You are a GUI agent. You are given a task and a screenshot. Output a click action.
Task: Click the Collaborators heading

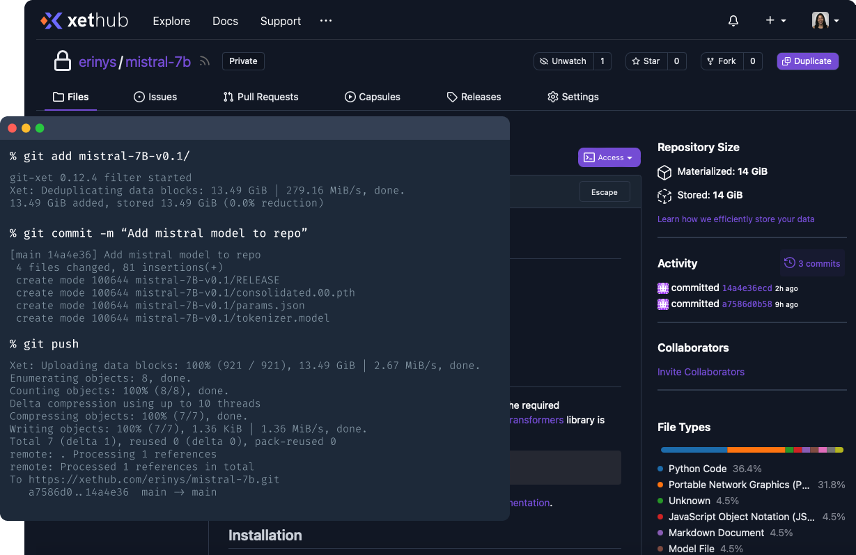[x=693, y=348]
